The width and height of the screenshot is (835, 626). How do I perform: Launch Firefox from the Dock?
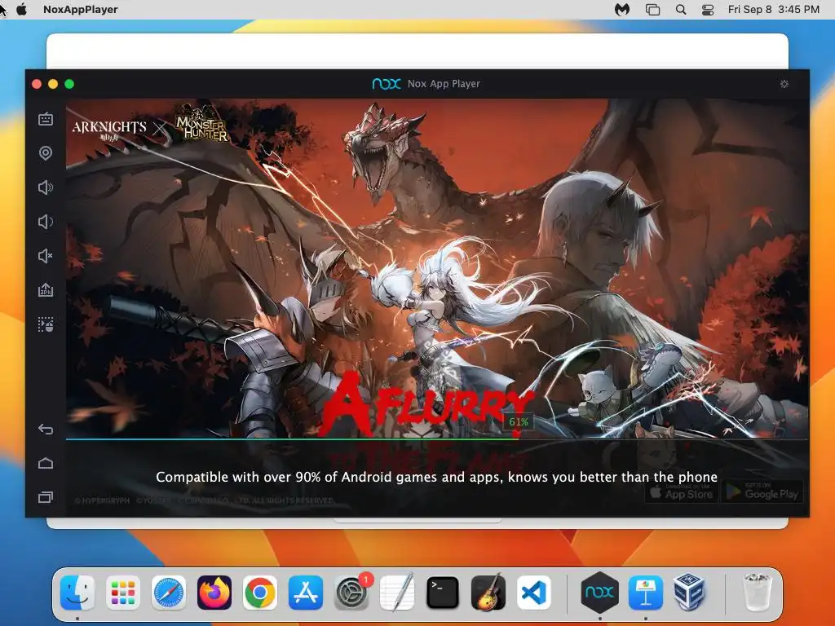[x=214, y=593]
